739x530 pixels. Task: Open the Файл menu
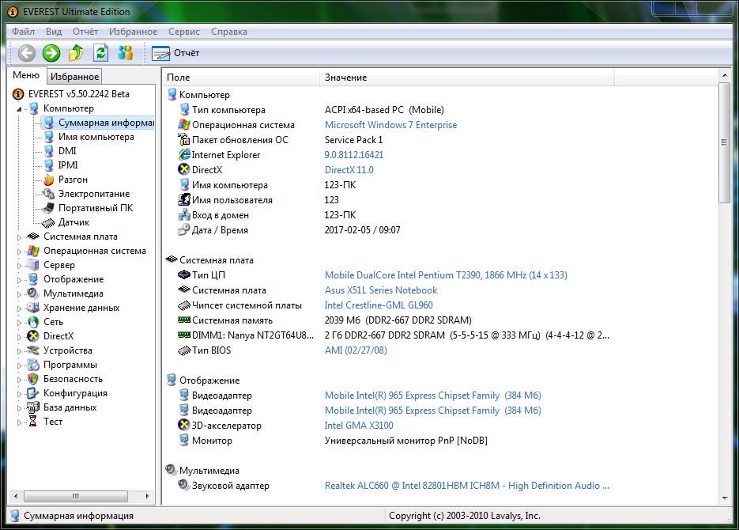click(23, 32)
